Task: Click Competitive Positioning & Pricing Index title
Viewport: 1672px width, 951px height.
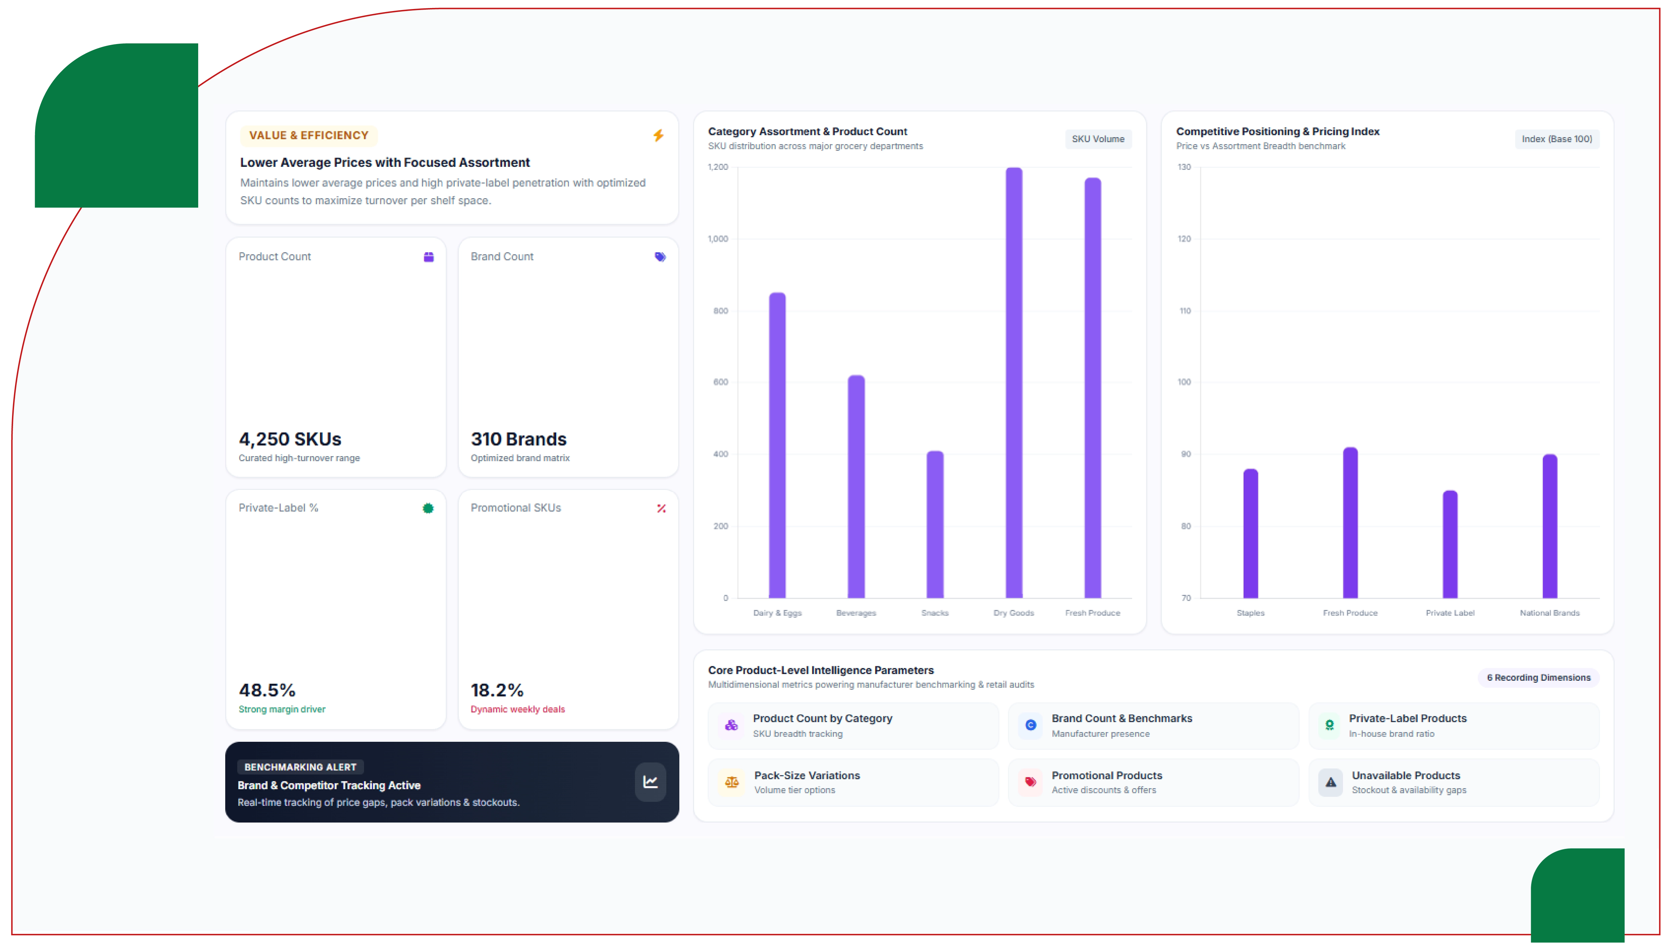Action: point(1278,131)
